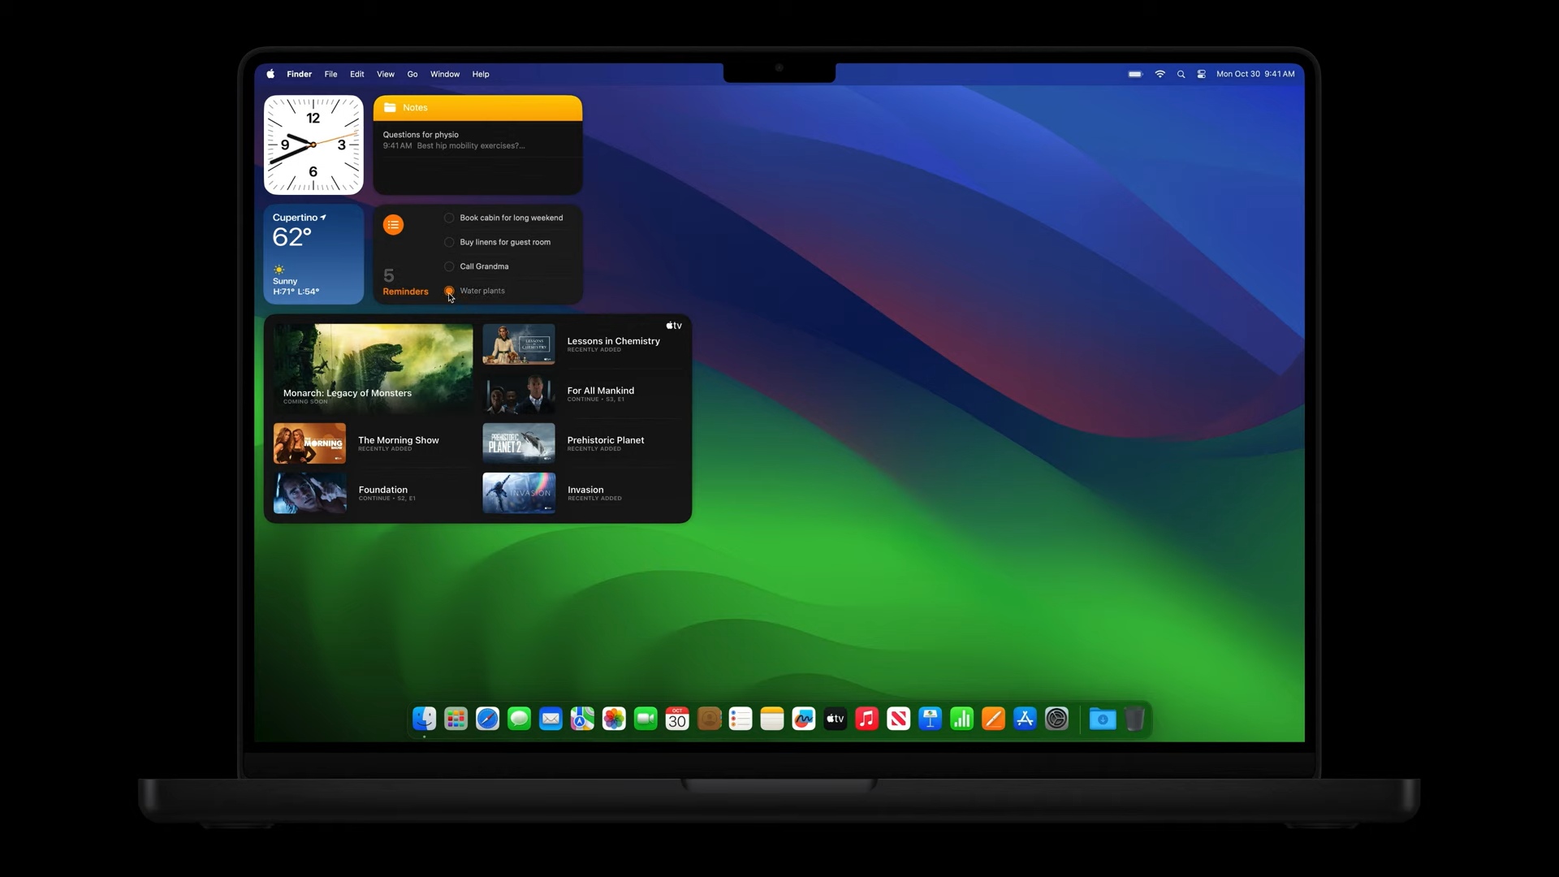The width and height of the screenshot is (1559, 877).
Task: Open Trash in the dock
Action: coord(1134,719)
